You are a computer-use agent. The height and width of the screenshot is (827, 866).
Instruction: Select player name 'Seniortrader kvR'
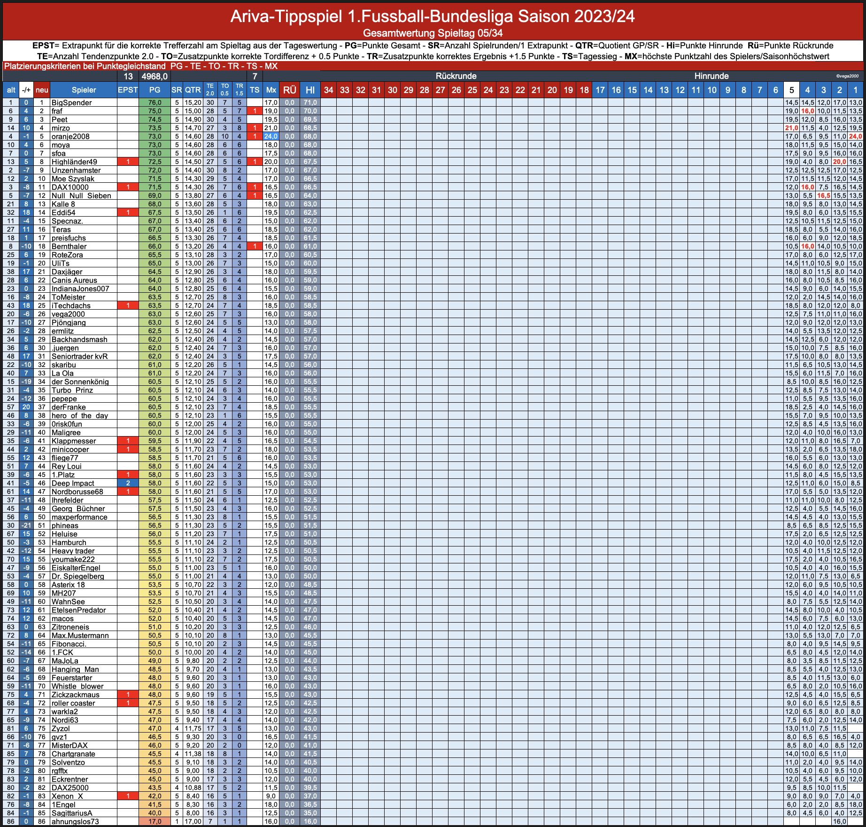click(x=79, y=356)
